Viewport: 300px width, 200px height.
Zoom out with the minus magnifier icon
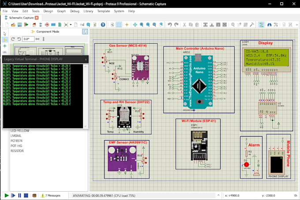point(148,25)
